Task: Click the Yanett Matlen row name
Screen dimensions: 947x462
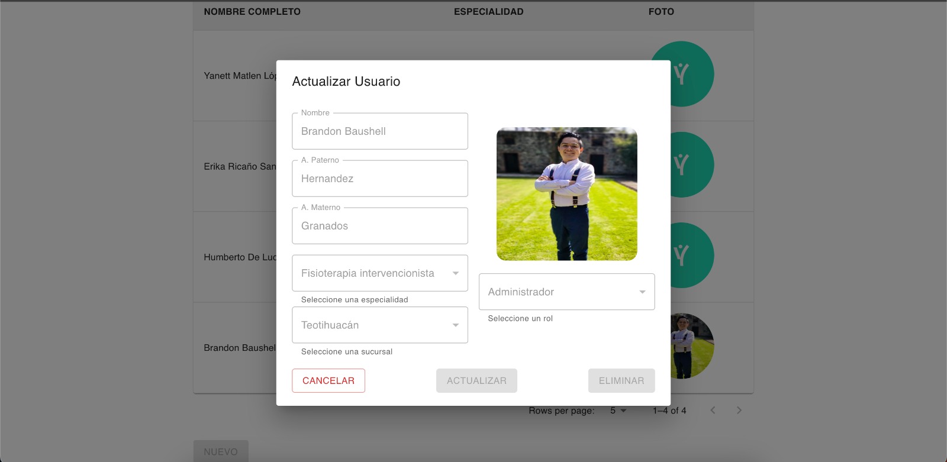Action: point(240,76)
